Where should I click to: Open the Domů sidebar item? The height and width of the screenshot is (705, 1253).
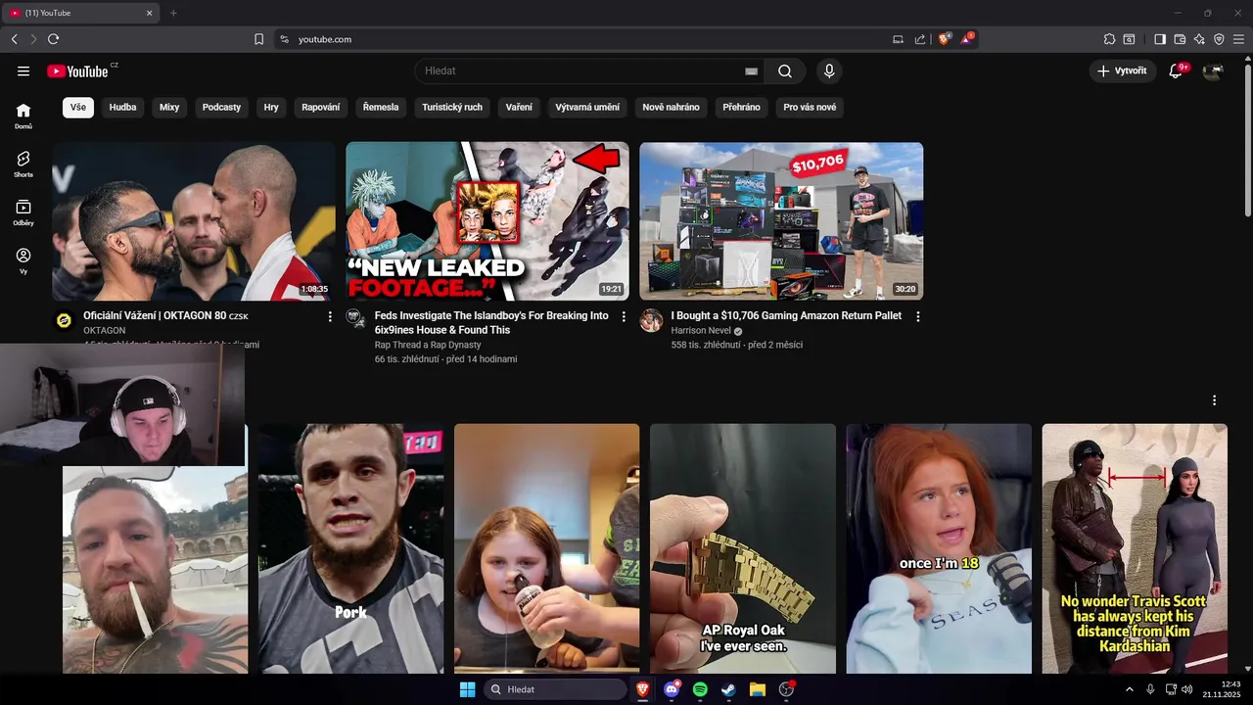[x=23, y=116]
